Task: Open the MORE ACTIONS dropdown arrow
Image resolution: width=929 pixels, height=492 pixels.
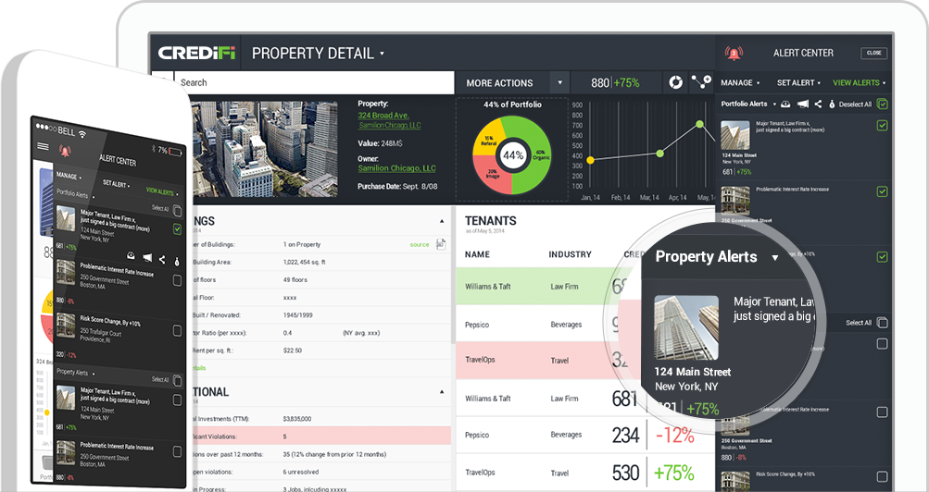Action: (559, 83)
